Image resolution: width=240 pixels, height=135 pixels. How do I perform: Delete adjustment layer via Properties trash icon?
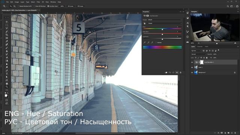click(180, 72)
